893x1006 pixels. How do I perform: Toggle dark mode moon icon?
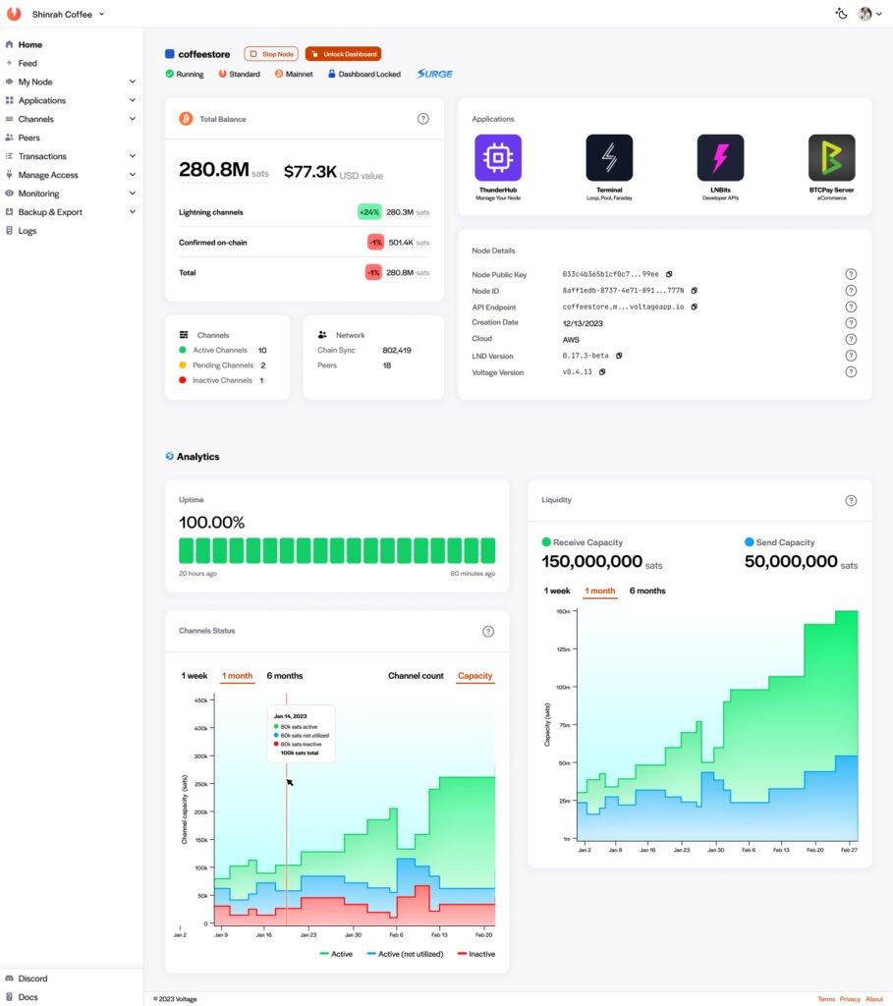click(x=840, y=14)
